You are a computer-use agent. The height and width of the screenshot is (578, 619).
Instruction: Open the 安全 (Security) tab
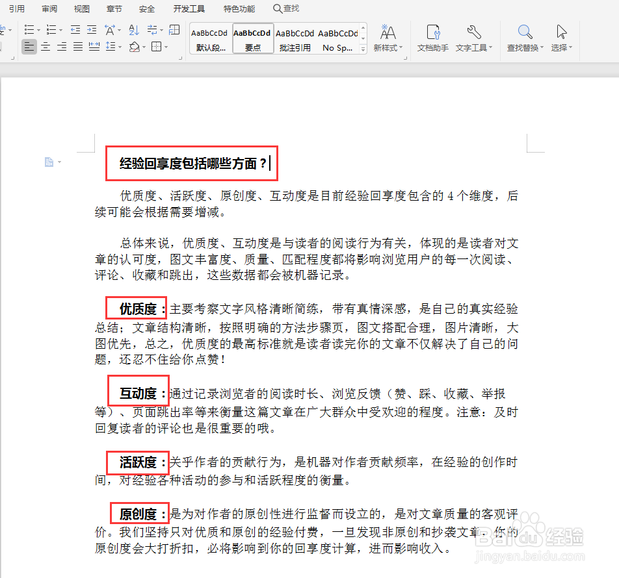tap(147, 8)
